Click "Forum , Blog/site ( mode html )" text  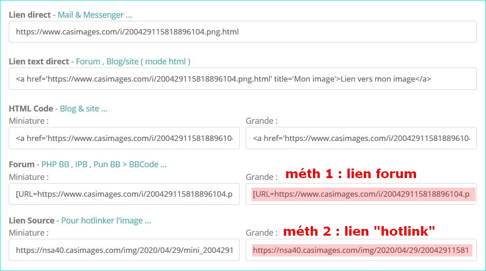point(133,61)
